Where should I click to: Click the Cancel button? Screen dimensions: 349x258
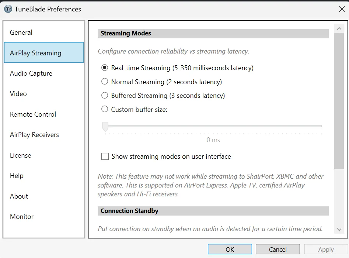click(x=278, y=249)
